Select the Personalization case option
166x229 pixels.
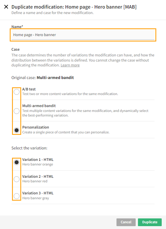click(16, 130)
